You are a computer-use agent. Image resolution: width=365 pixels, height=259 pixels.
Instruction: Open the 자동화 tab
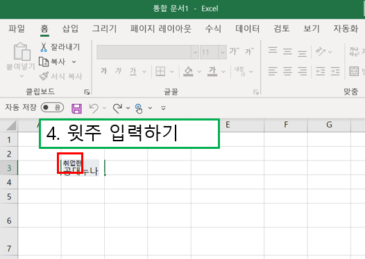(346, 28)
